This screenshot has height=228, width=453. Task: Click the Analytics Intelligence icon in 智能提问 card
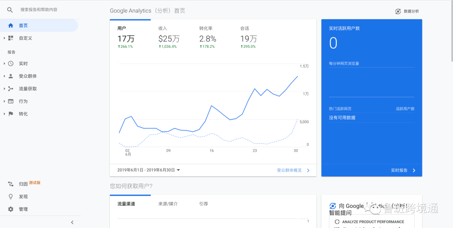click(x=333, y=206)
